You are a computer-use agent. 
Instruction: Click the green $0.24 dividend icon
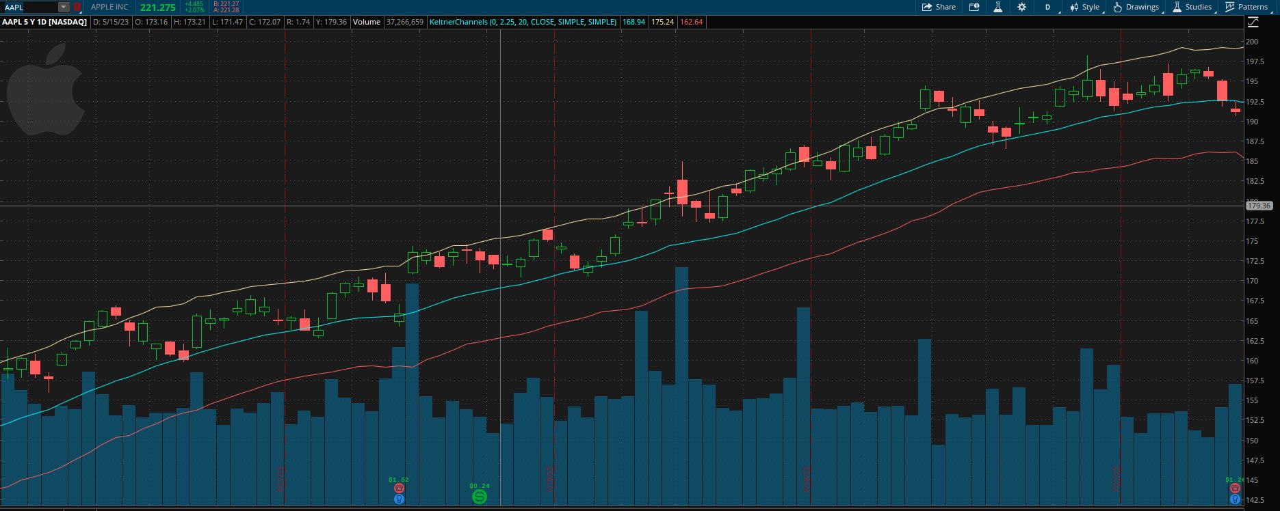[480, 497]
